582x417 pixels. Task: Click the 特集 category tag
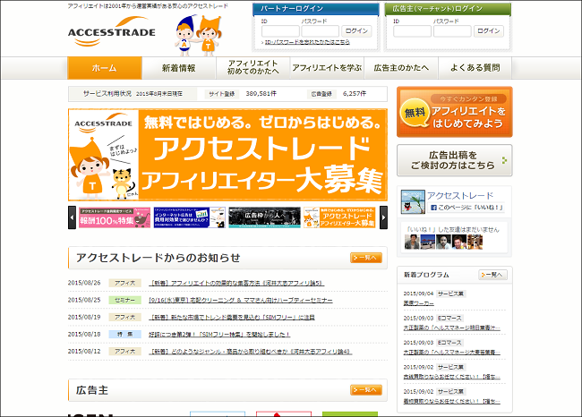124,335
